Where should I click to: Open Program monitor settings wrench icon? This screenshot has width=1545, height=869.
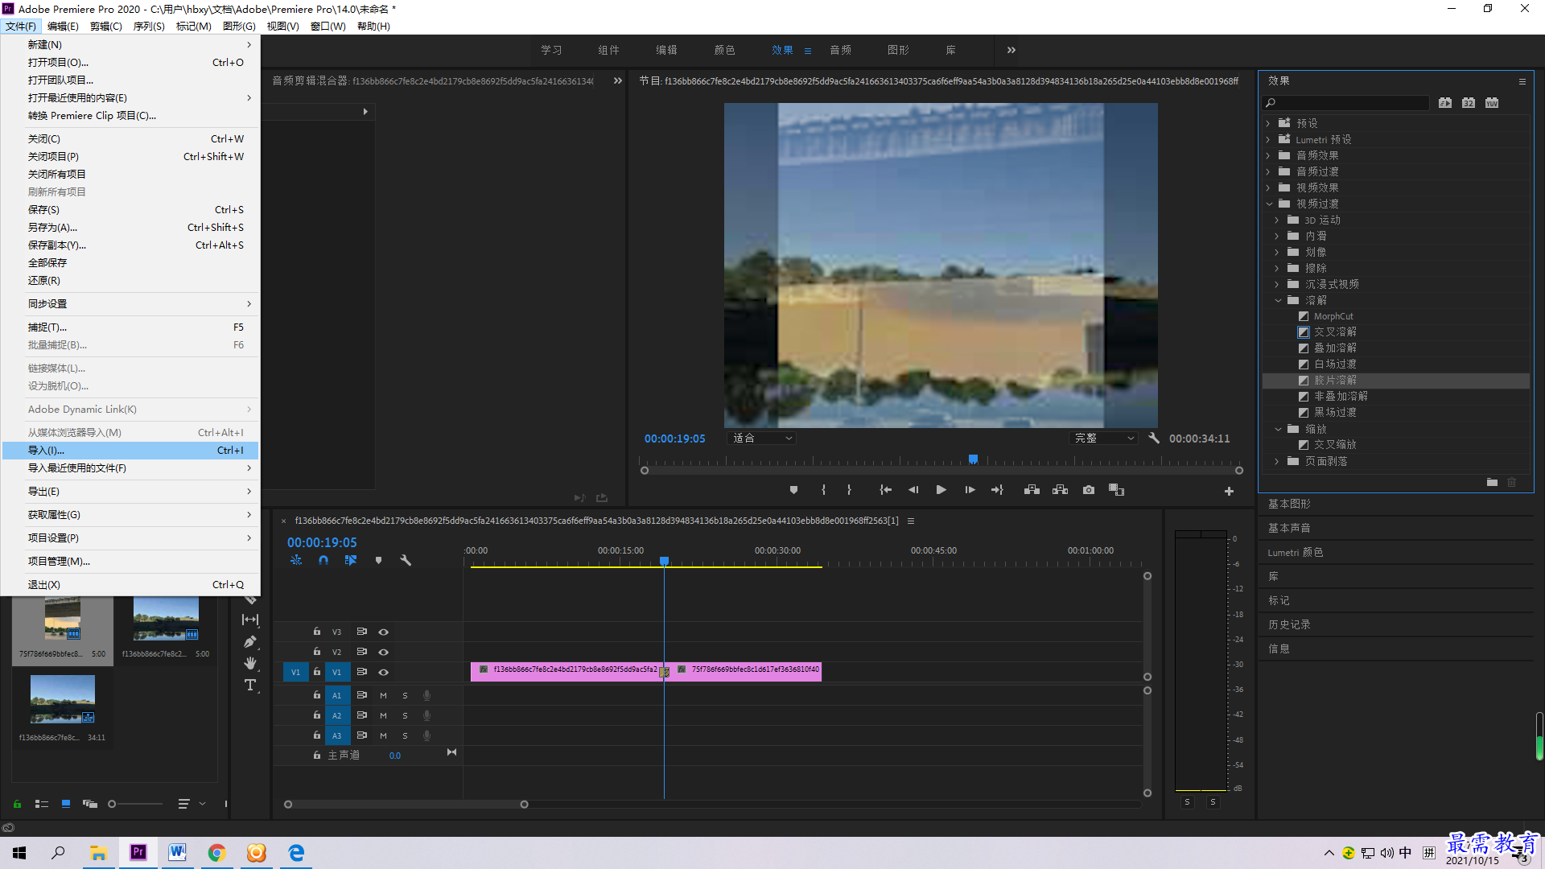point(1154,438)
